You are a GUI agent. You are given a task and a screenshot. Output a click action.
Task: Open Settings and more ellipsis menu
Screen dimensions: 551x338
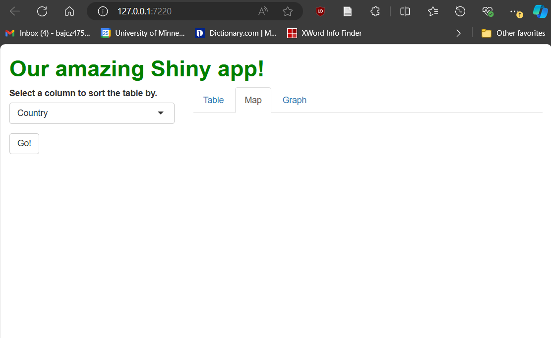516,11
